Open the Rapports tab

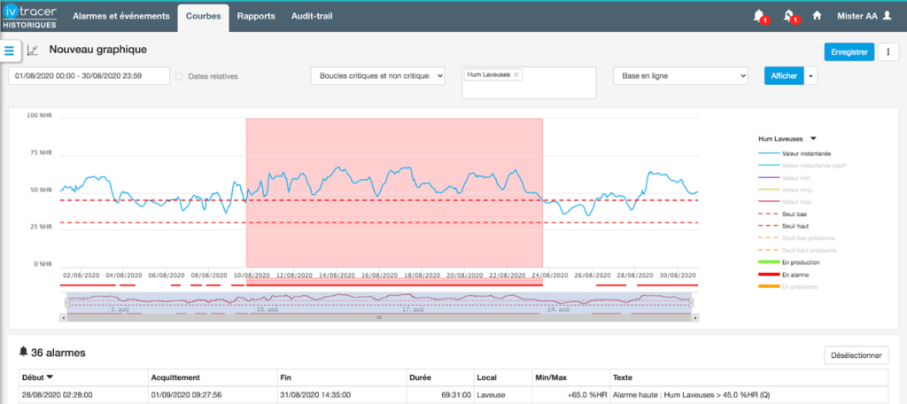[x=258, y=16]
